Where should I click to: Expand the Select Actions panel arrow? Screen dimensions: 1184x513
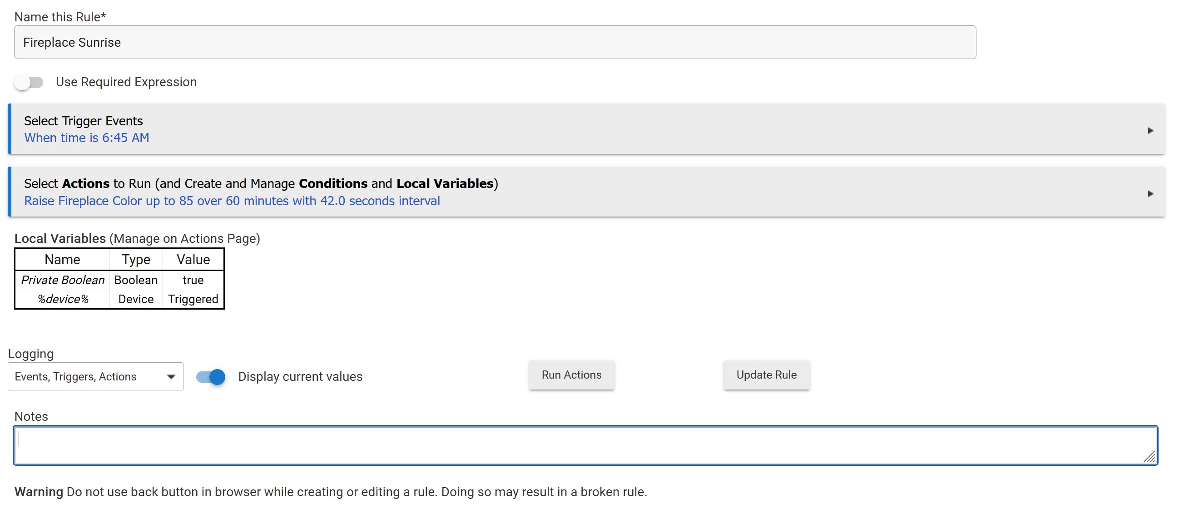point(1150,193)
